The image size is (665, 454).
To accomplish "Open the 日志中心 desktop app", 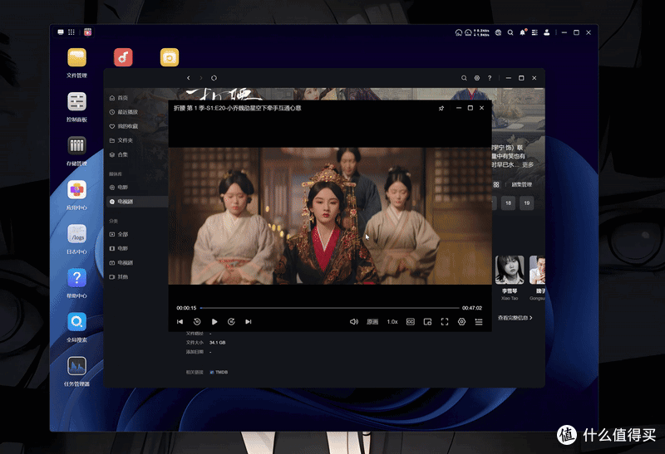I will (x=76, y=239).
